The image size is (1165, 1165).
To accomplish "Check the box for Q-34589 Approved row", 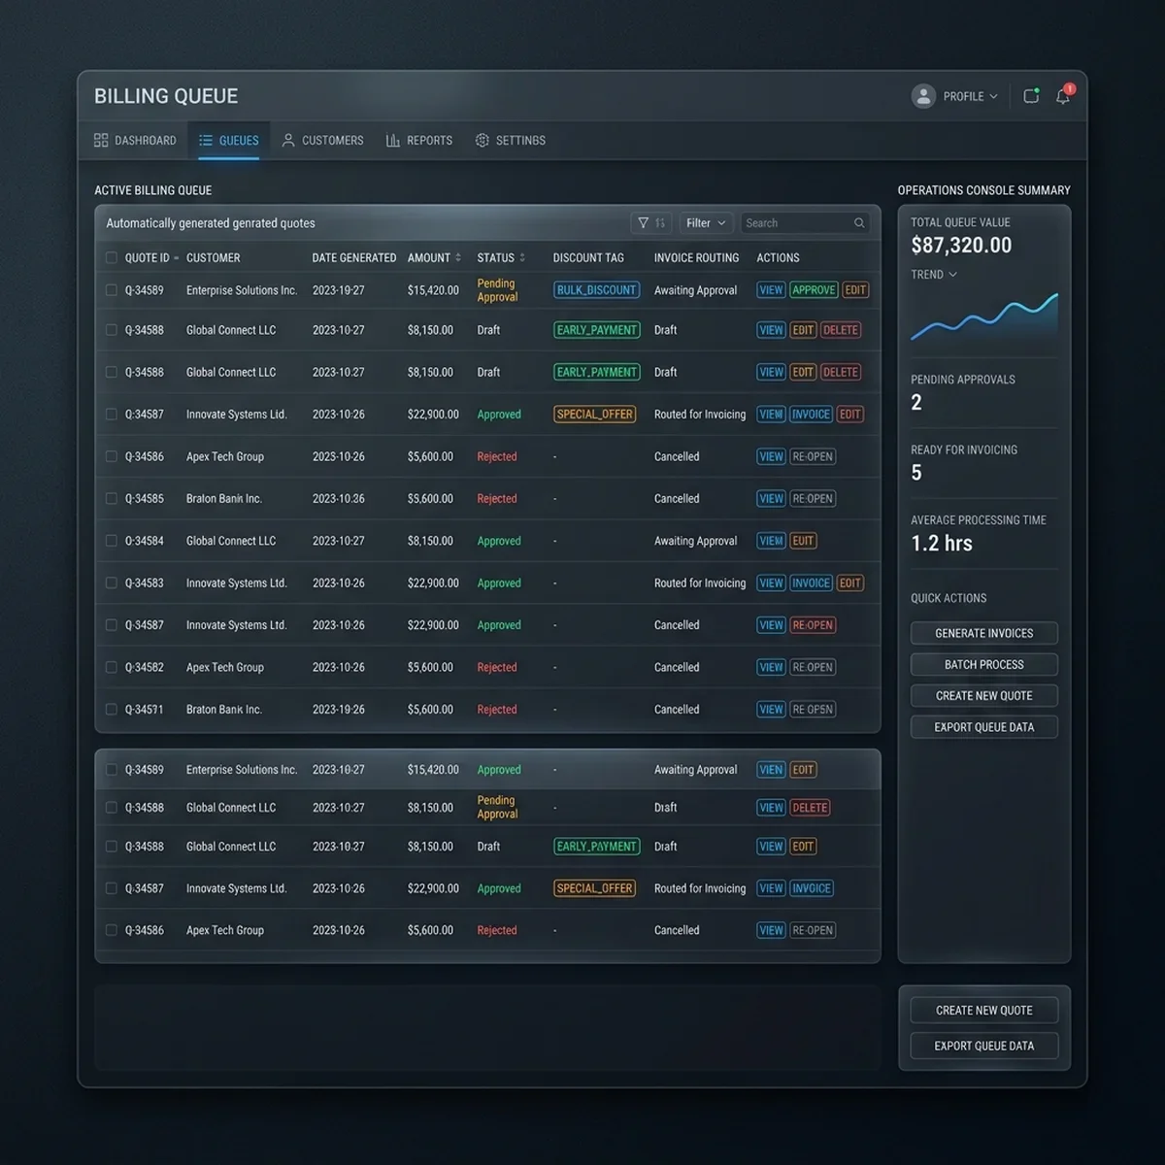I will (111, 770).
